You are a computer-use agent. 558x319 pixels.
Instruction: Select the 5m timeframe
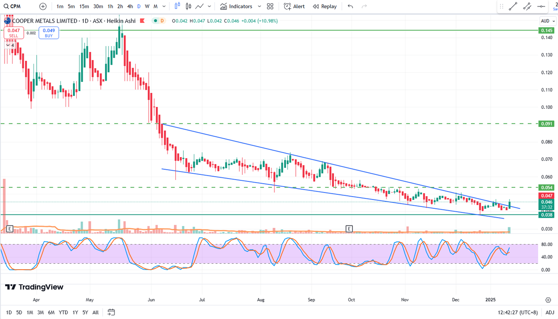click(x=71, y=7)
